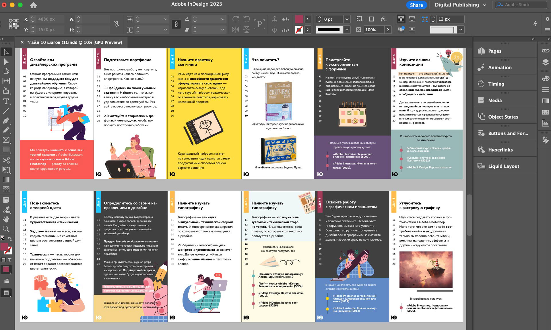Open the Hyperlinks panel
551x330 pixels.
[x=500, y=150]
